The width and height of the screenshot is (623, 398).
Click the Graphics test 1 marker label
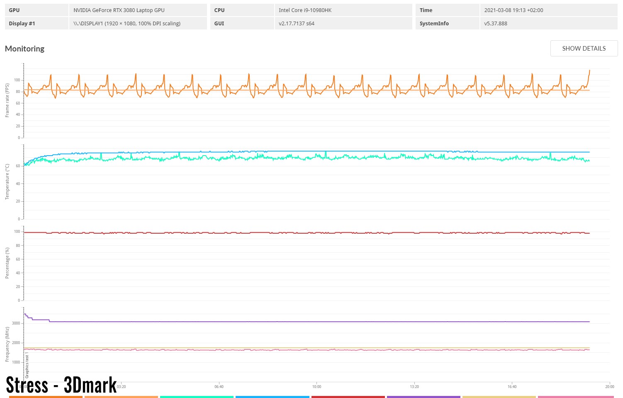[x=27, y=365]
